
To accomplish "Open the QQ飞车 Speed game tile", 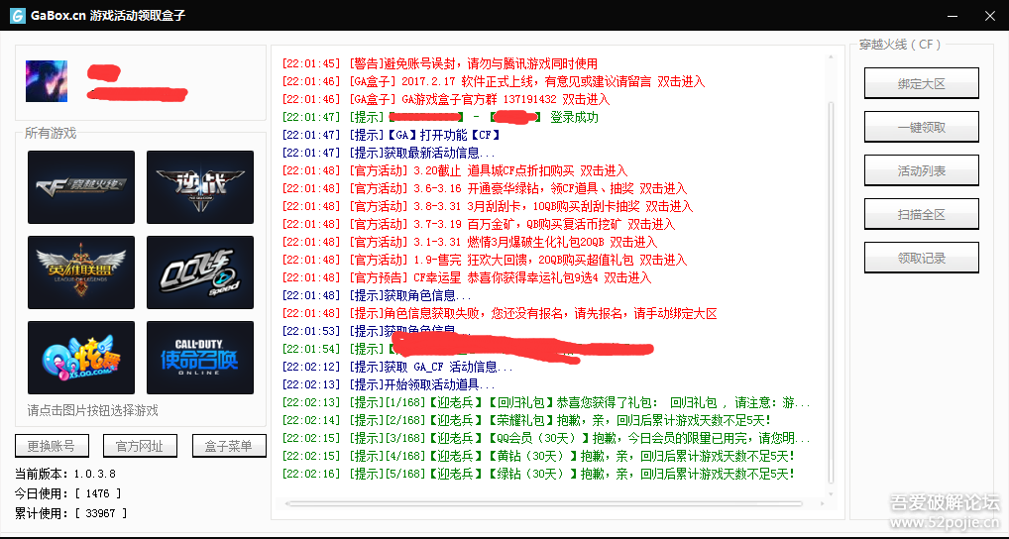I will (200, 272).
